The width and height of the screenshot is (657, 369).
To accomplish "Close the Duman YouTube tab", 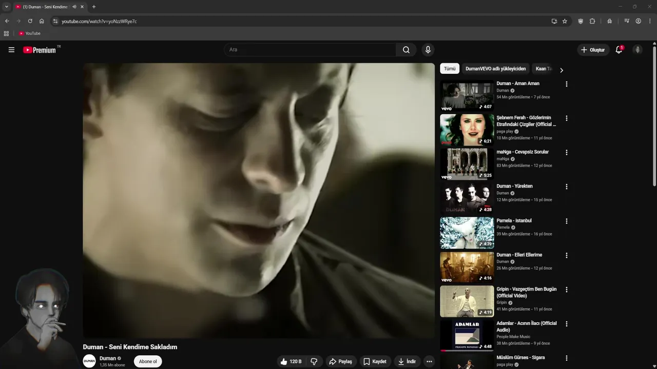I will (x=82, y=7).
